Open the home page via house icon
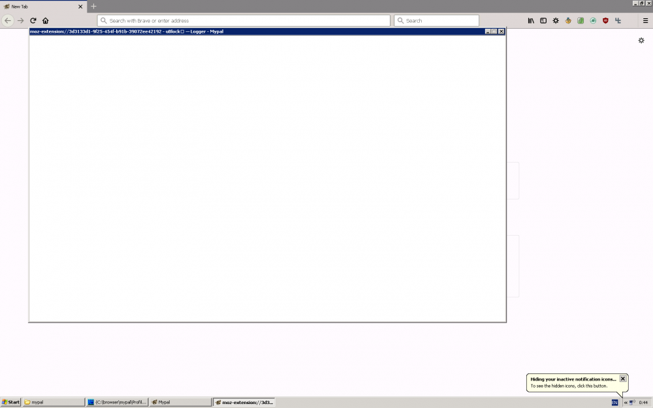Viewport: 653px width, 408px height. pos(46,20)
